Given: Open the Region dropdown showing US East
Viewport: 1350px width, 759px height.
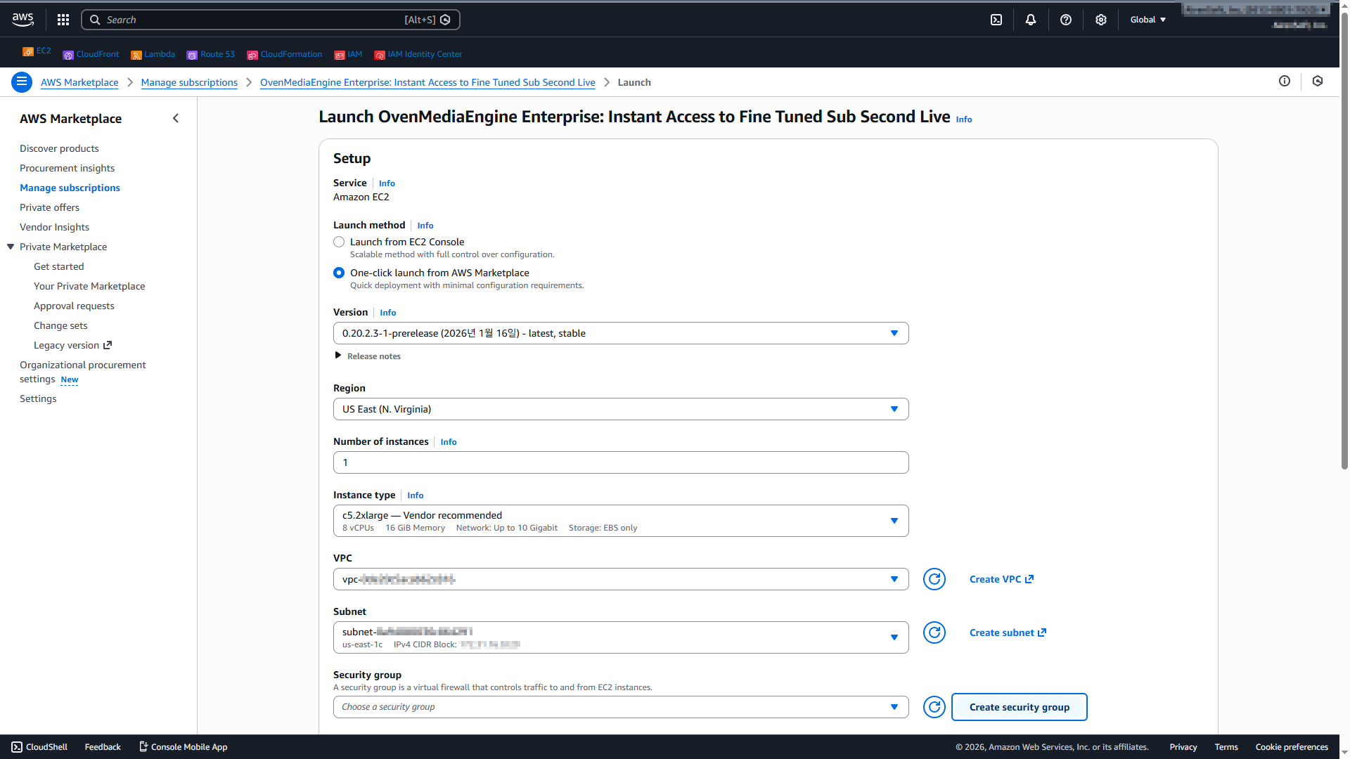Looking at the screenshot, I should point(620,409).
